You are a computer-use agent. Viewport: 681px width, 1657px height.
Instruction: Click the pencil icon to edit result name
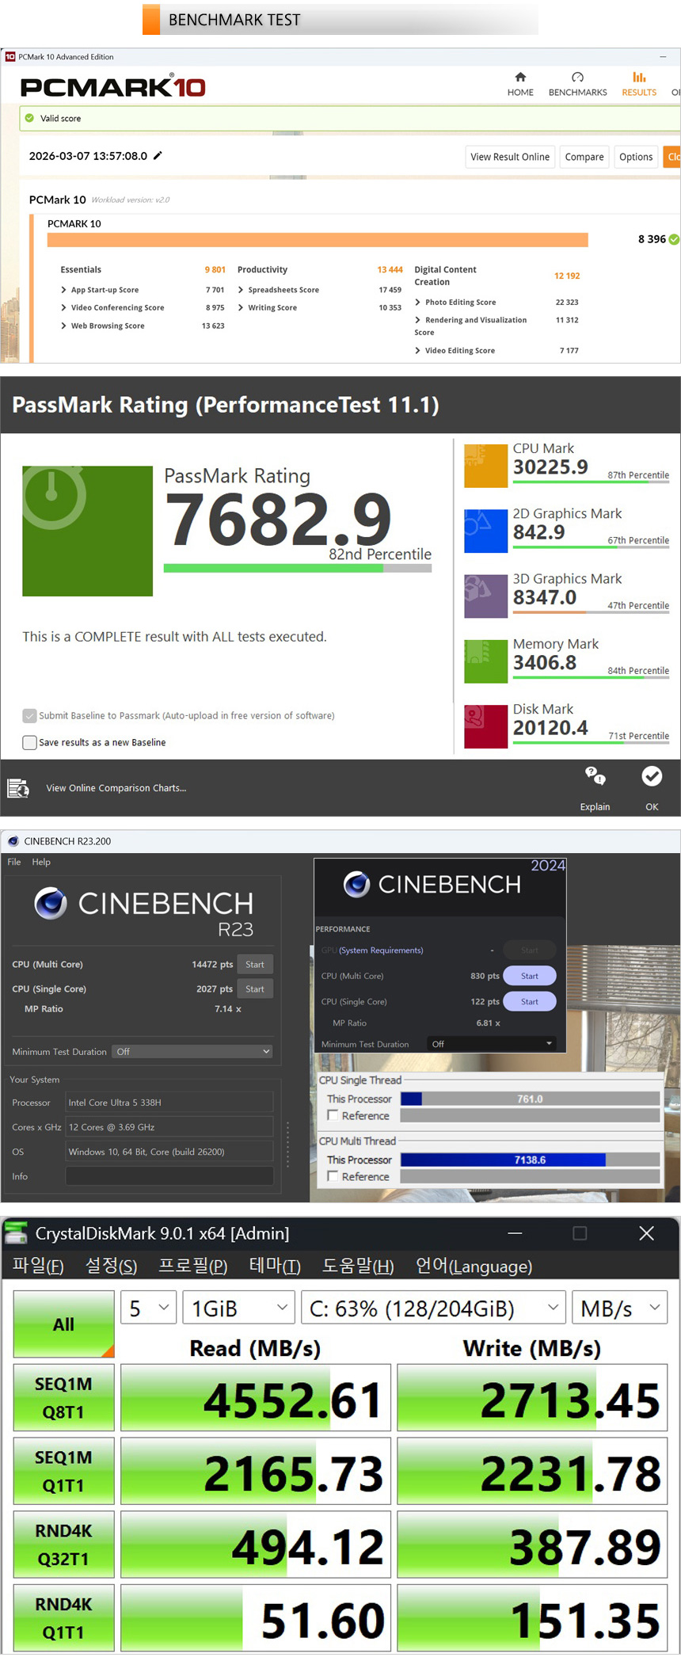click(x=158, y=156)
